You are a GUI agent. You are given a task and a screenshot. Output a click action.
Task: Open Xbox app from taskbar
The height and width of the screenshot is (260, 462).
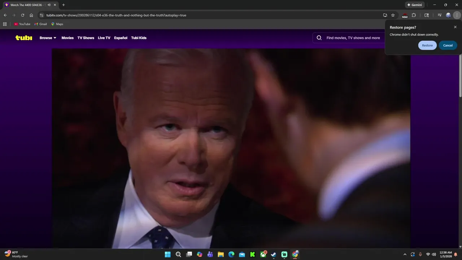pyautogui.click(x=263, y=255)
